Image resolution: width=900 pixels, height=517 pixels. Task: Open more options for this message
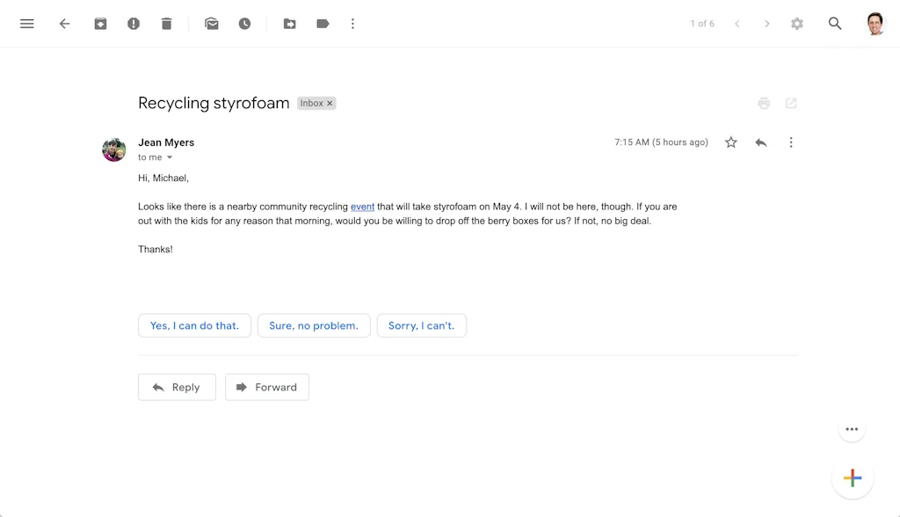(791, 142)
